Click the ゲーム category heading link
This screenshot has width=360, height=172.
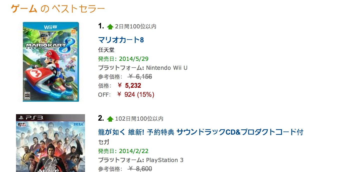(x=24, y=9)
